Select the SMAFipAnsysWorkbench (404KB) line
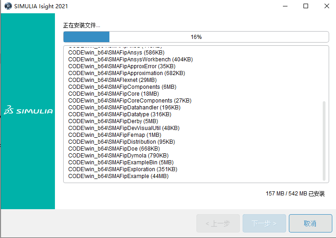336x238 pixels. (130, 59)
